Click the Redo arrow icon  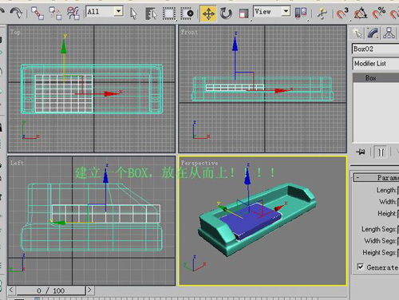pyautogui.click(x=16, y=13)
